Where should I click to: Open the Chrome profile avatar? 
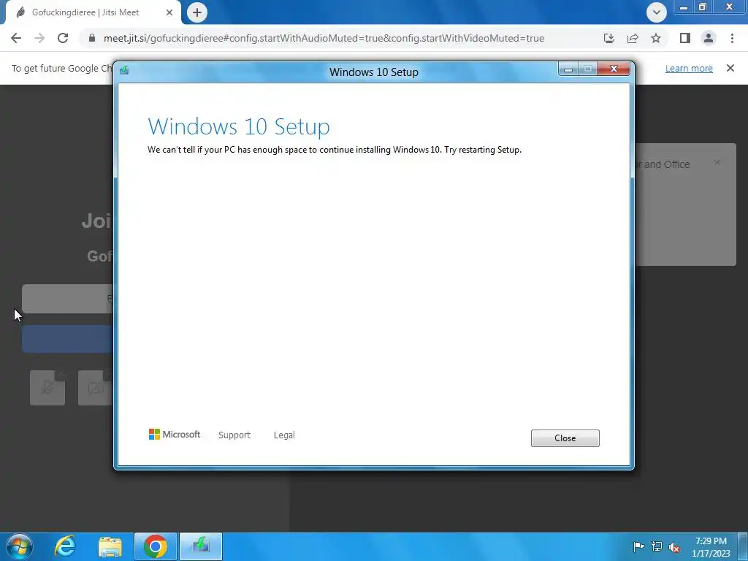(x=709, y=38)
